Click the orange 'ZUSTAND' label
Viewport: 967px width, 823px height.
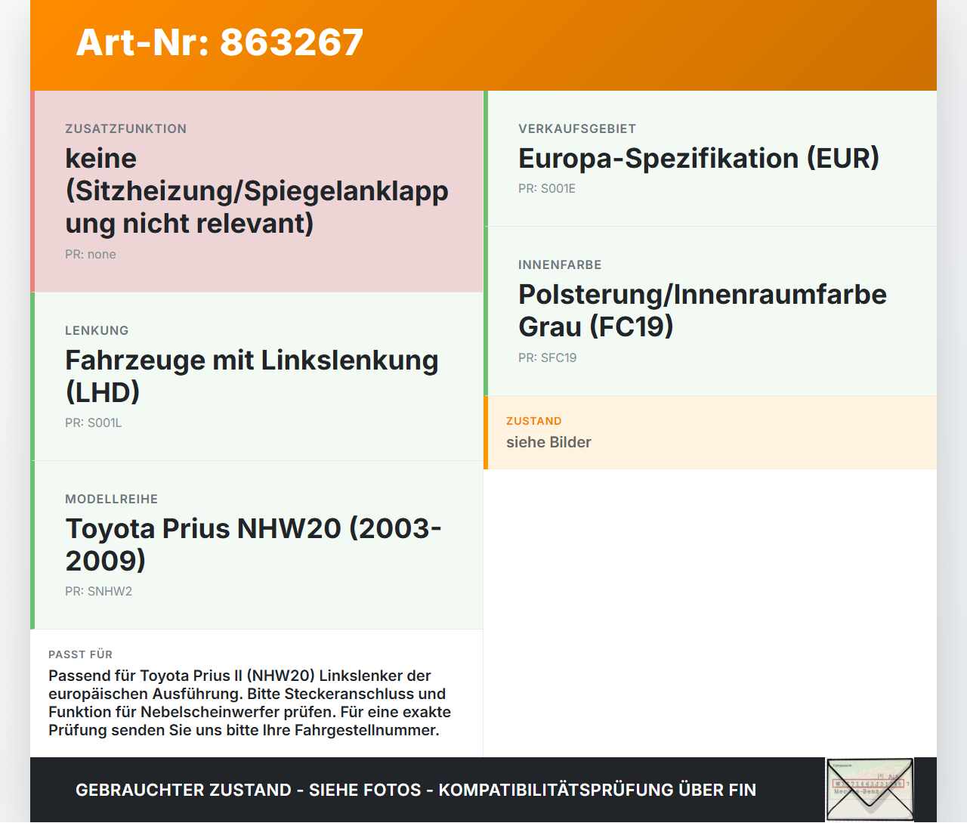pyautogui.click(x=534, y=421)
